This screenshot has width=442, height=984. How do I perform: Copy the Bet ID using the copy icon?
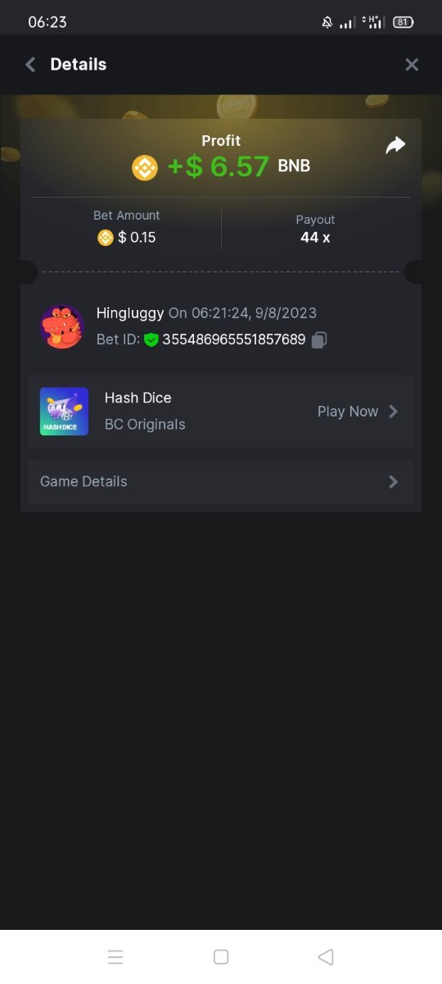tap(319, 339)
